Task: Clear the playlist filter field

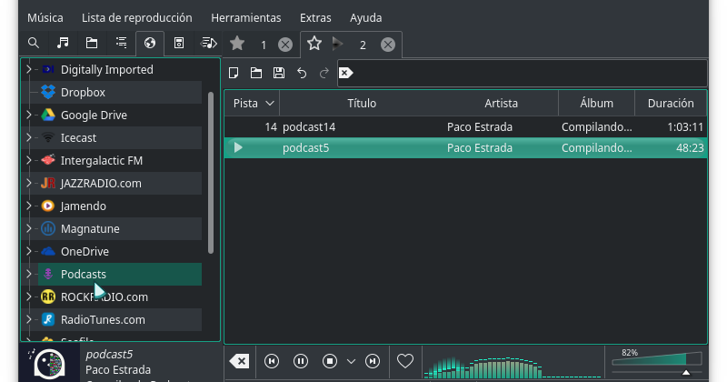Action: point(346,73)
